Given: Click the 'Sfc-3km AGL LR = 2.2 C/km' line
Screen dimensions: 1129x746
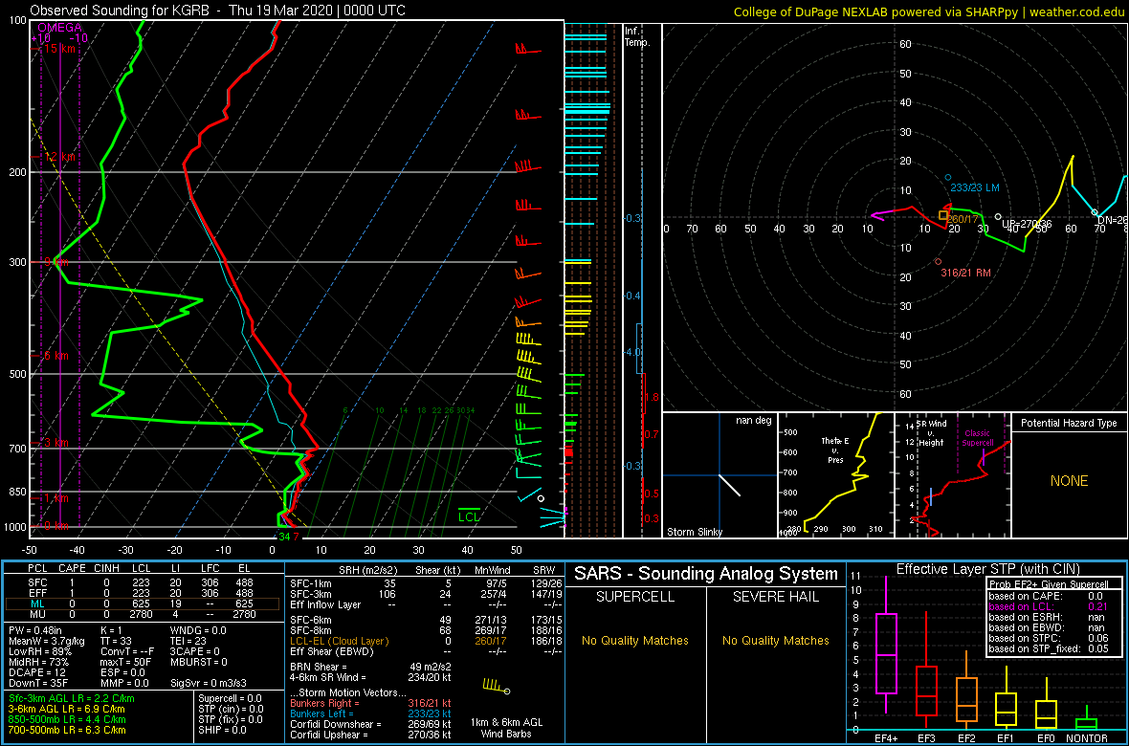Looking at the screenshot, I should tap(72, 699).
